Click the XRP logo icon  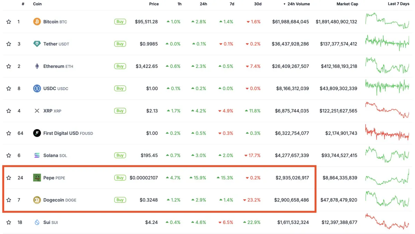coord(37,111)
